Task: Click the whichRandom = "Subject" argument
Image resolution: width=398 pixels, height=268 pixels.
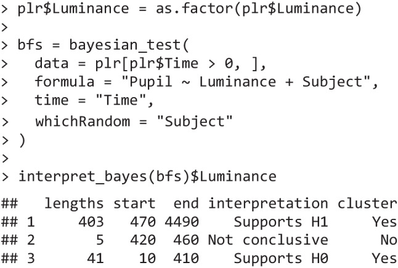Action: pos(134,122)
